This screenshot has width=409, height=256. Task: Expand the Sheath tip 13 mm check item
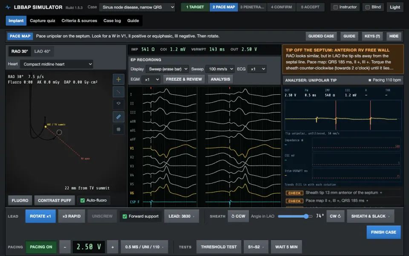(343, 193)
